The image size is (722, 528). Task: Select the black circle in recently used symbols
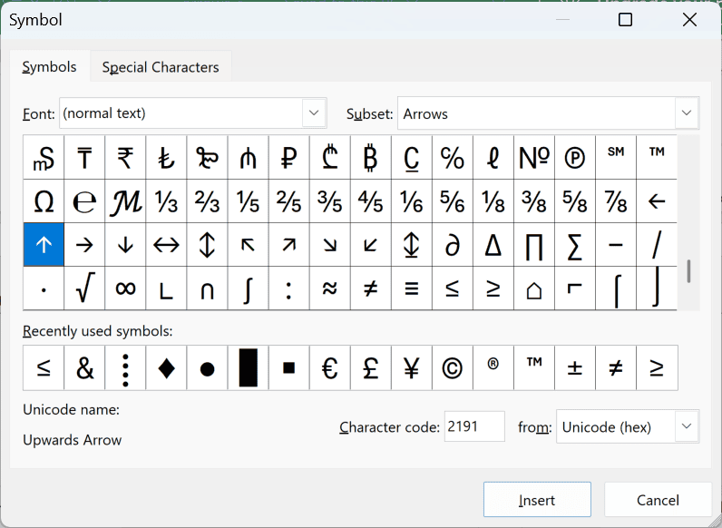point(207,367)
